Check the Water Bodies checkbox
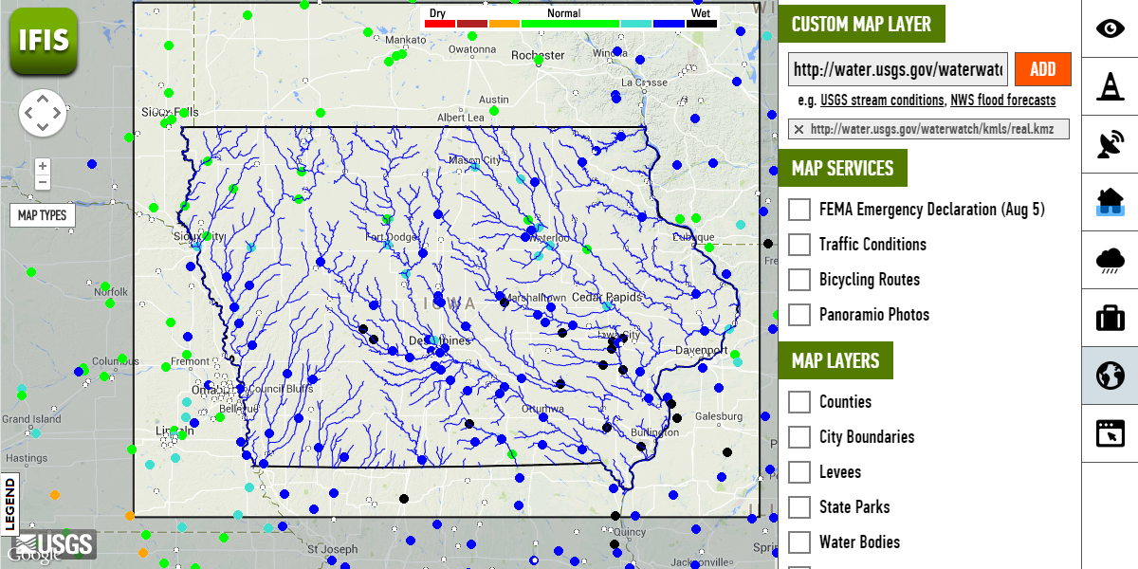This screenshot has height=569, width=1138. [798, 541]
